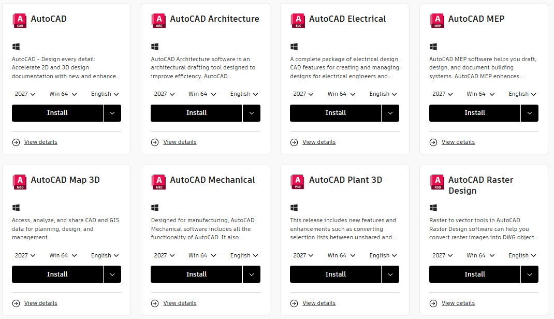Click the AutoCAD Raster Design logo icon

pyautogui.click(x=437, y=182)
